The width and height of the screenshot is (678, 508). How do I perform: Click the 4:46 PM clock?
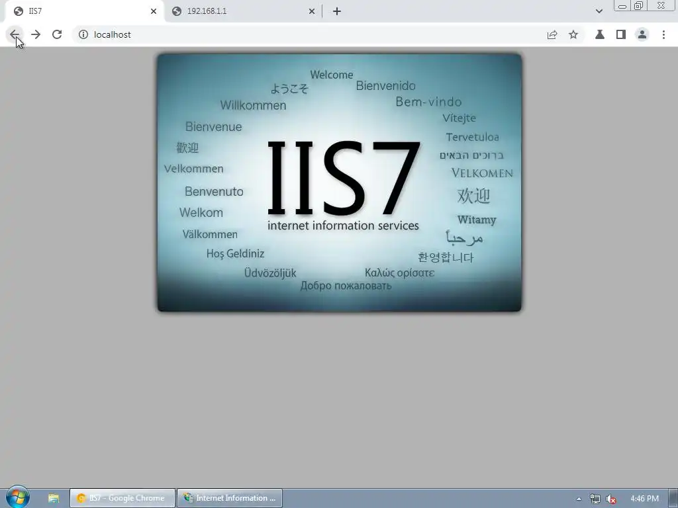pyautogui.click(x=644, y=499)
